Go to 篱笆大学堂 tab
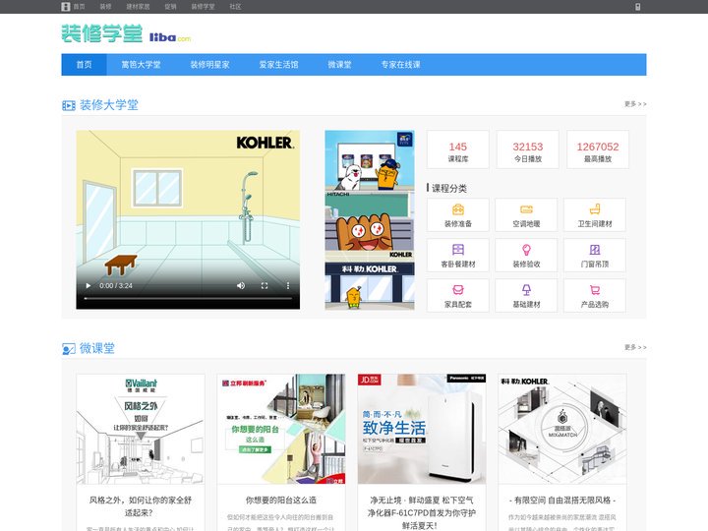Viewport: 708px width, 531px height. [141, 65]
